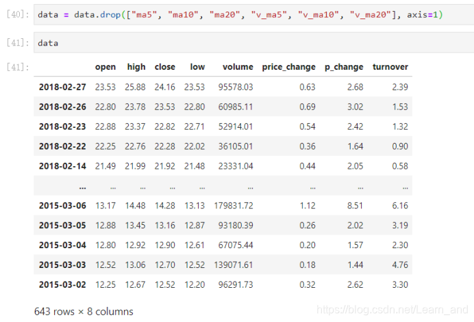Click volume value 179831.72
Screen dimensions: 474x322
[234, 206]
